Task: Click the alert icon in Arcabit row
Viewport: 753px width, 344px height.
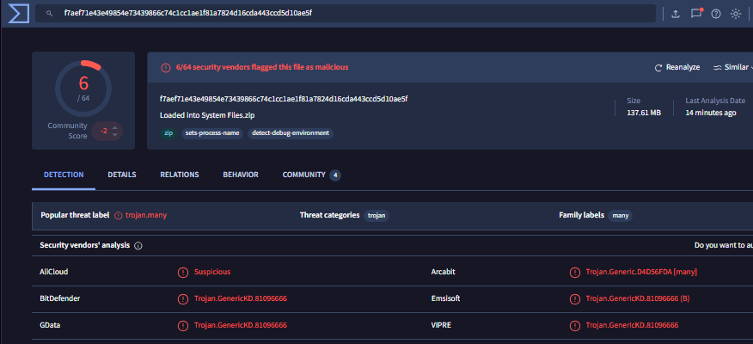Action: coord(574,273)
